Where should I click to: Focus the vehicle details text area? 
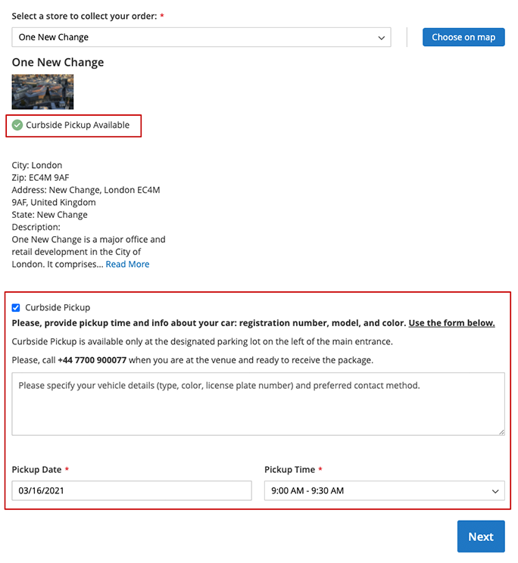pos(258,404)
